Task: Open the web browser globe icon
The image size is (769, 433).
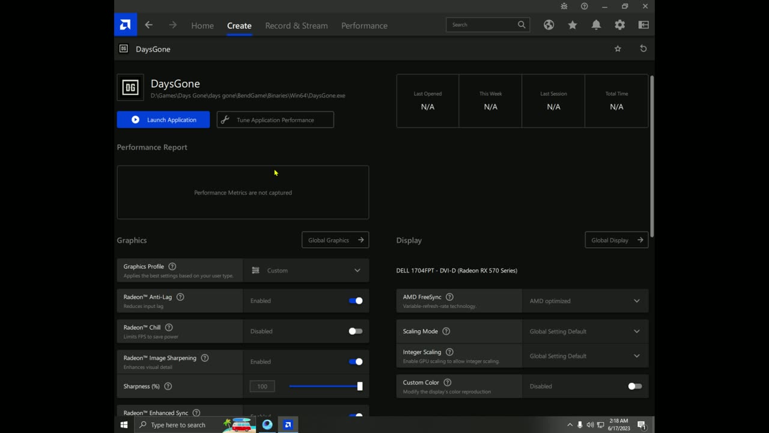Action: tap(549, 25)
